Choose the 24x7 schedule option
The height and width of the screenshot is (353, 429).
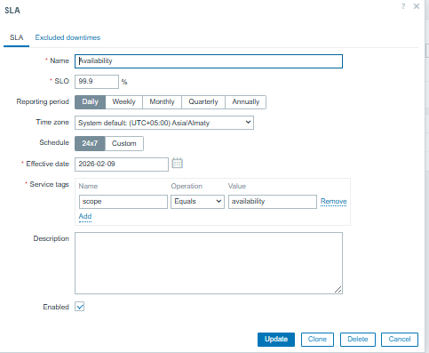(90, 143)
